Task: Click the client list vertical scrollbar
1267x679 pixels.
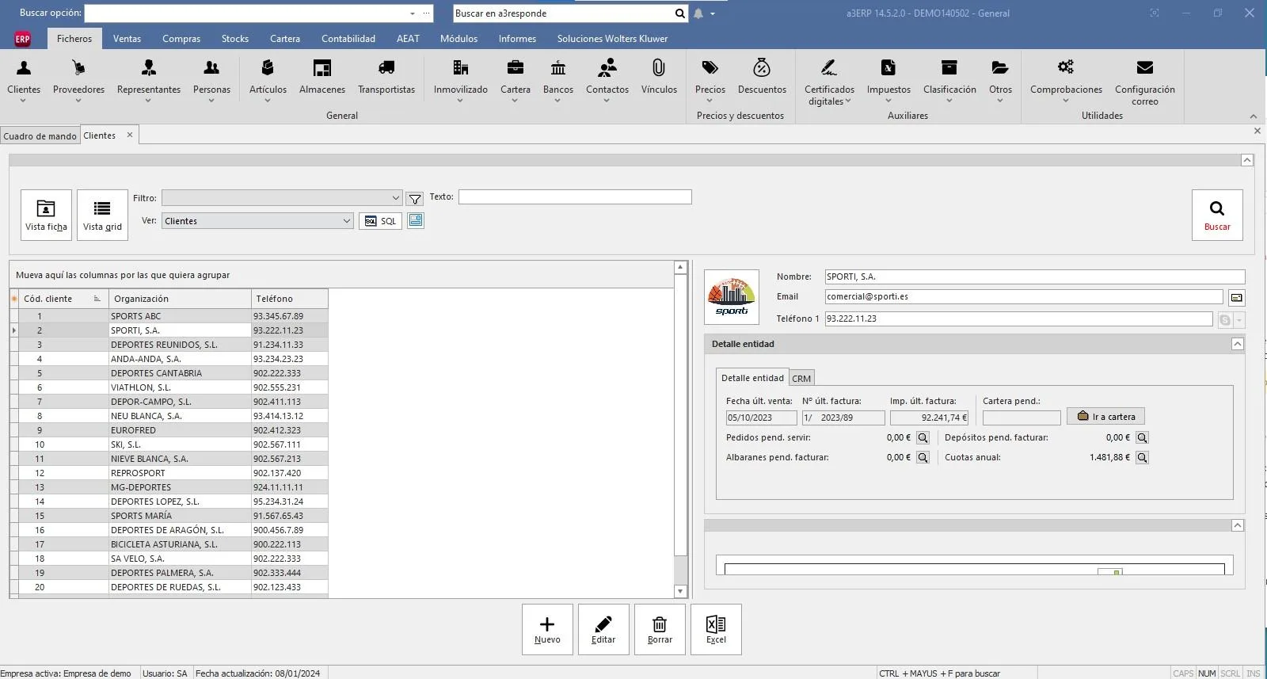Action: (x=680, y=429)
